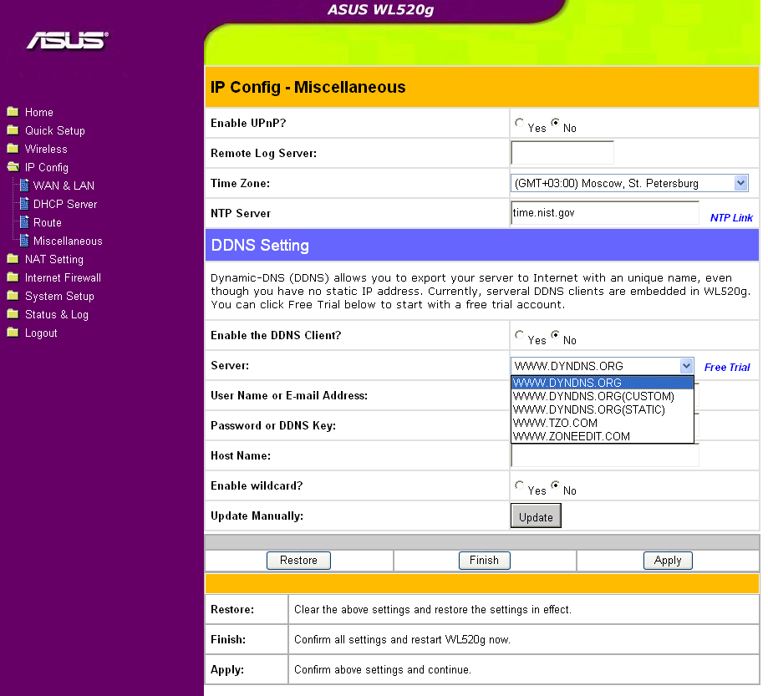Focus the NTP Server text field
The image size is (768, 696).
605,212
